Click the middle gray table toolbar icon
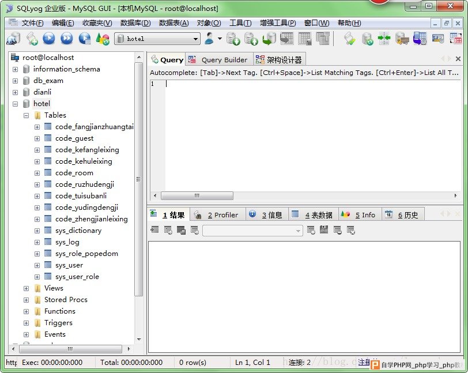Screen dimensions: 468x373 305,39
